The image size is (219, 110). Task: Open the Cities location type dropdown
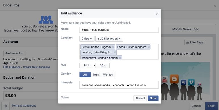pyautogui.click(x=87, y=39)
